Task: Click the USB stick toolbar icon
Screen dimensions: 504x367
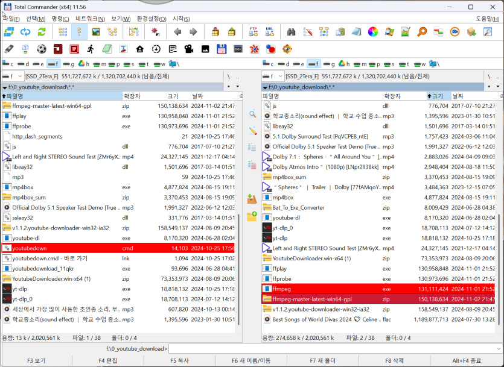Action: click(9, 49)
